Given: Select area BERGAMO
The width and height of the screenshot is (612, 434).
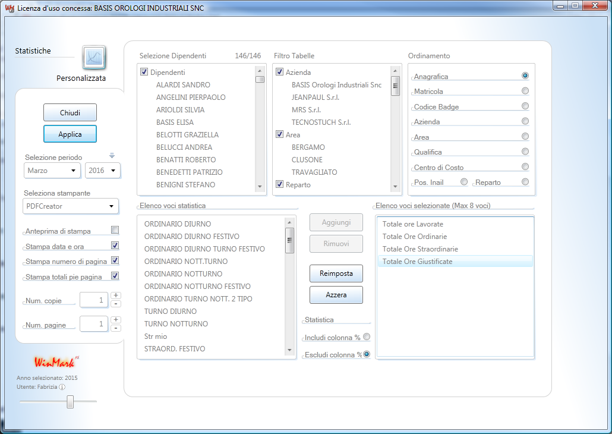Looking at the screenshot, I should [308, 147].
